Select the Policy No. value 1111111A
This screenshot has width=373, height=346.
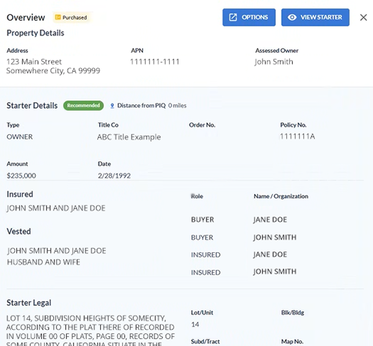(x=297, y=137)
